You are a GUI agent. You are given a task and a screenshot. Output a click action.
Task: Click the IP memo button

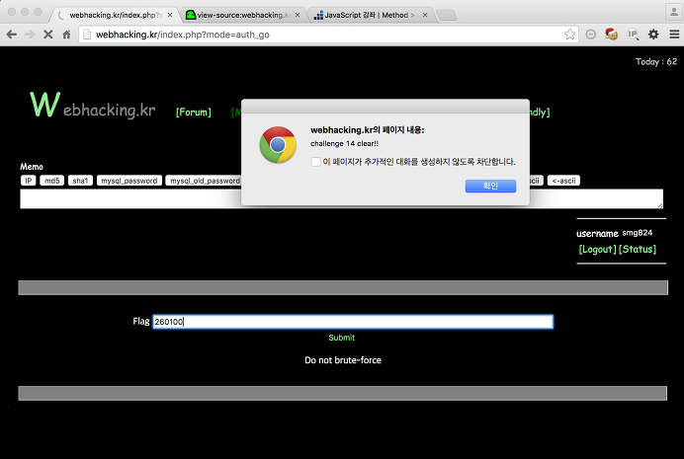pos(29,181)
